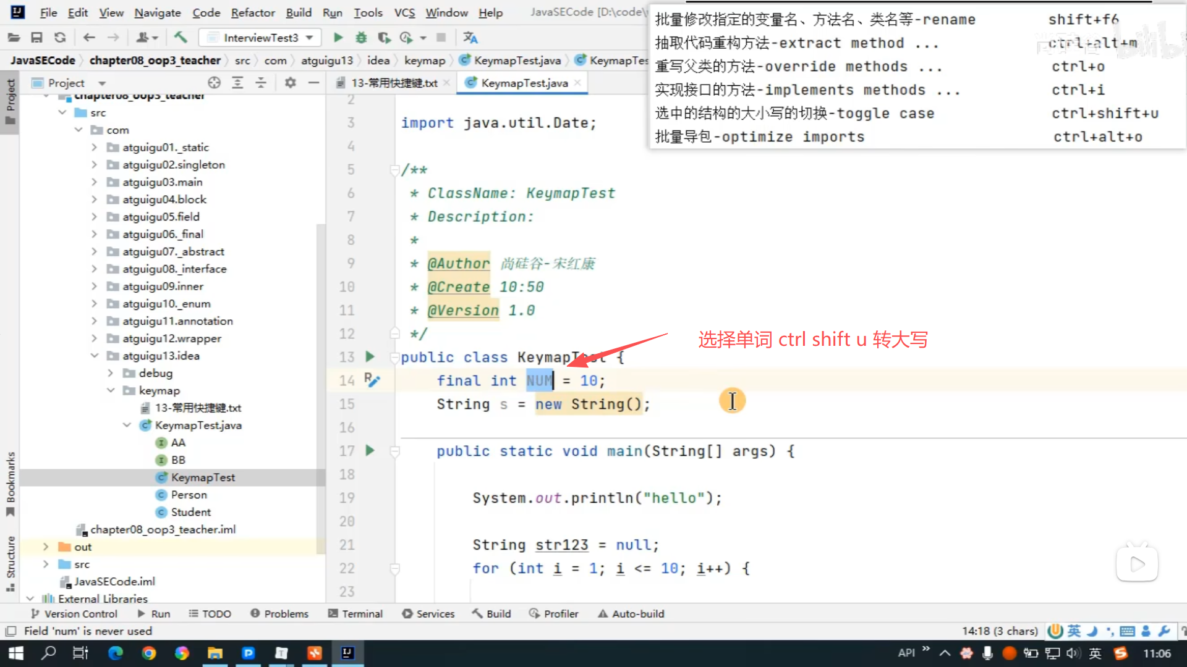Click the green Run button in toolbar
Viewport: 1187px width, 667px height.
338,38
